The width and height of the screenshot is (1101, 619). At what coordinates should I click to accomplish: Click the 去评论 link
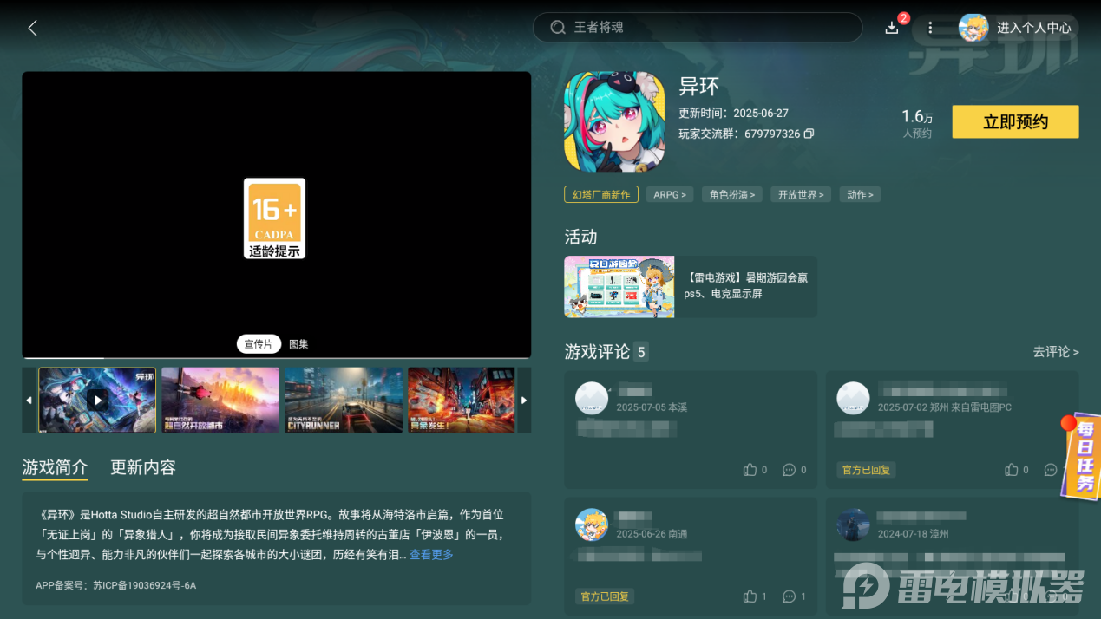[x=1055, y=352]
